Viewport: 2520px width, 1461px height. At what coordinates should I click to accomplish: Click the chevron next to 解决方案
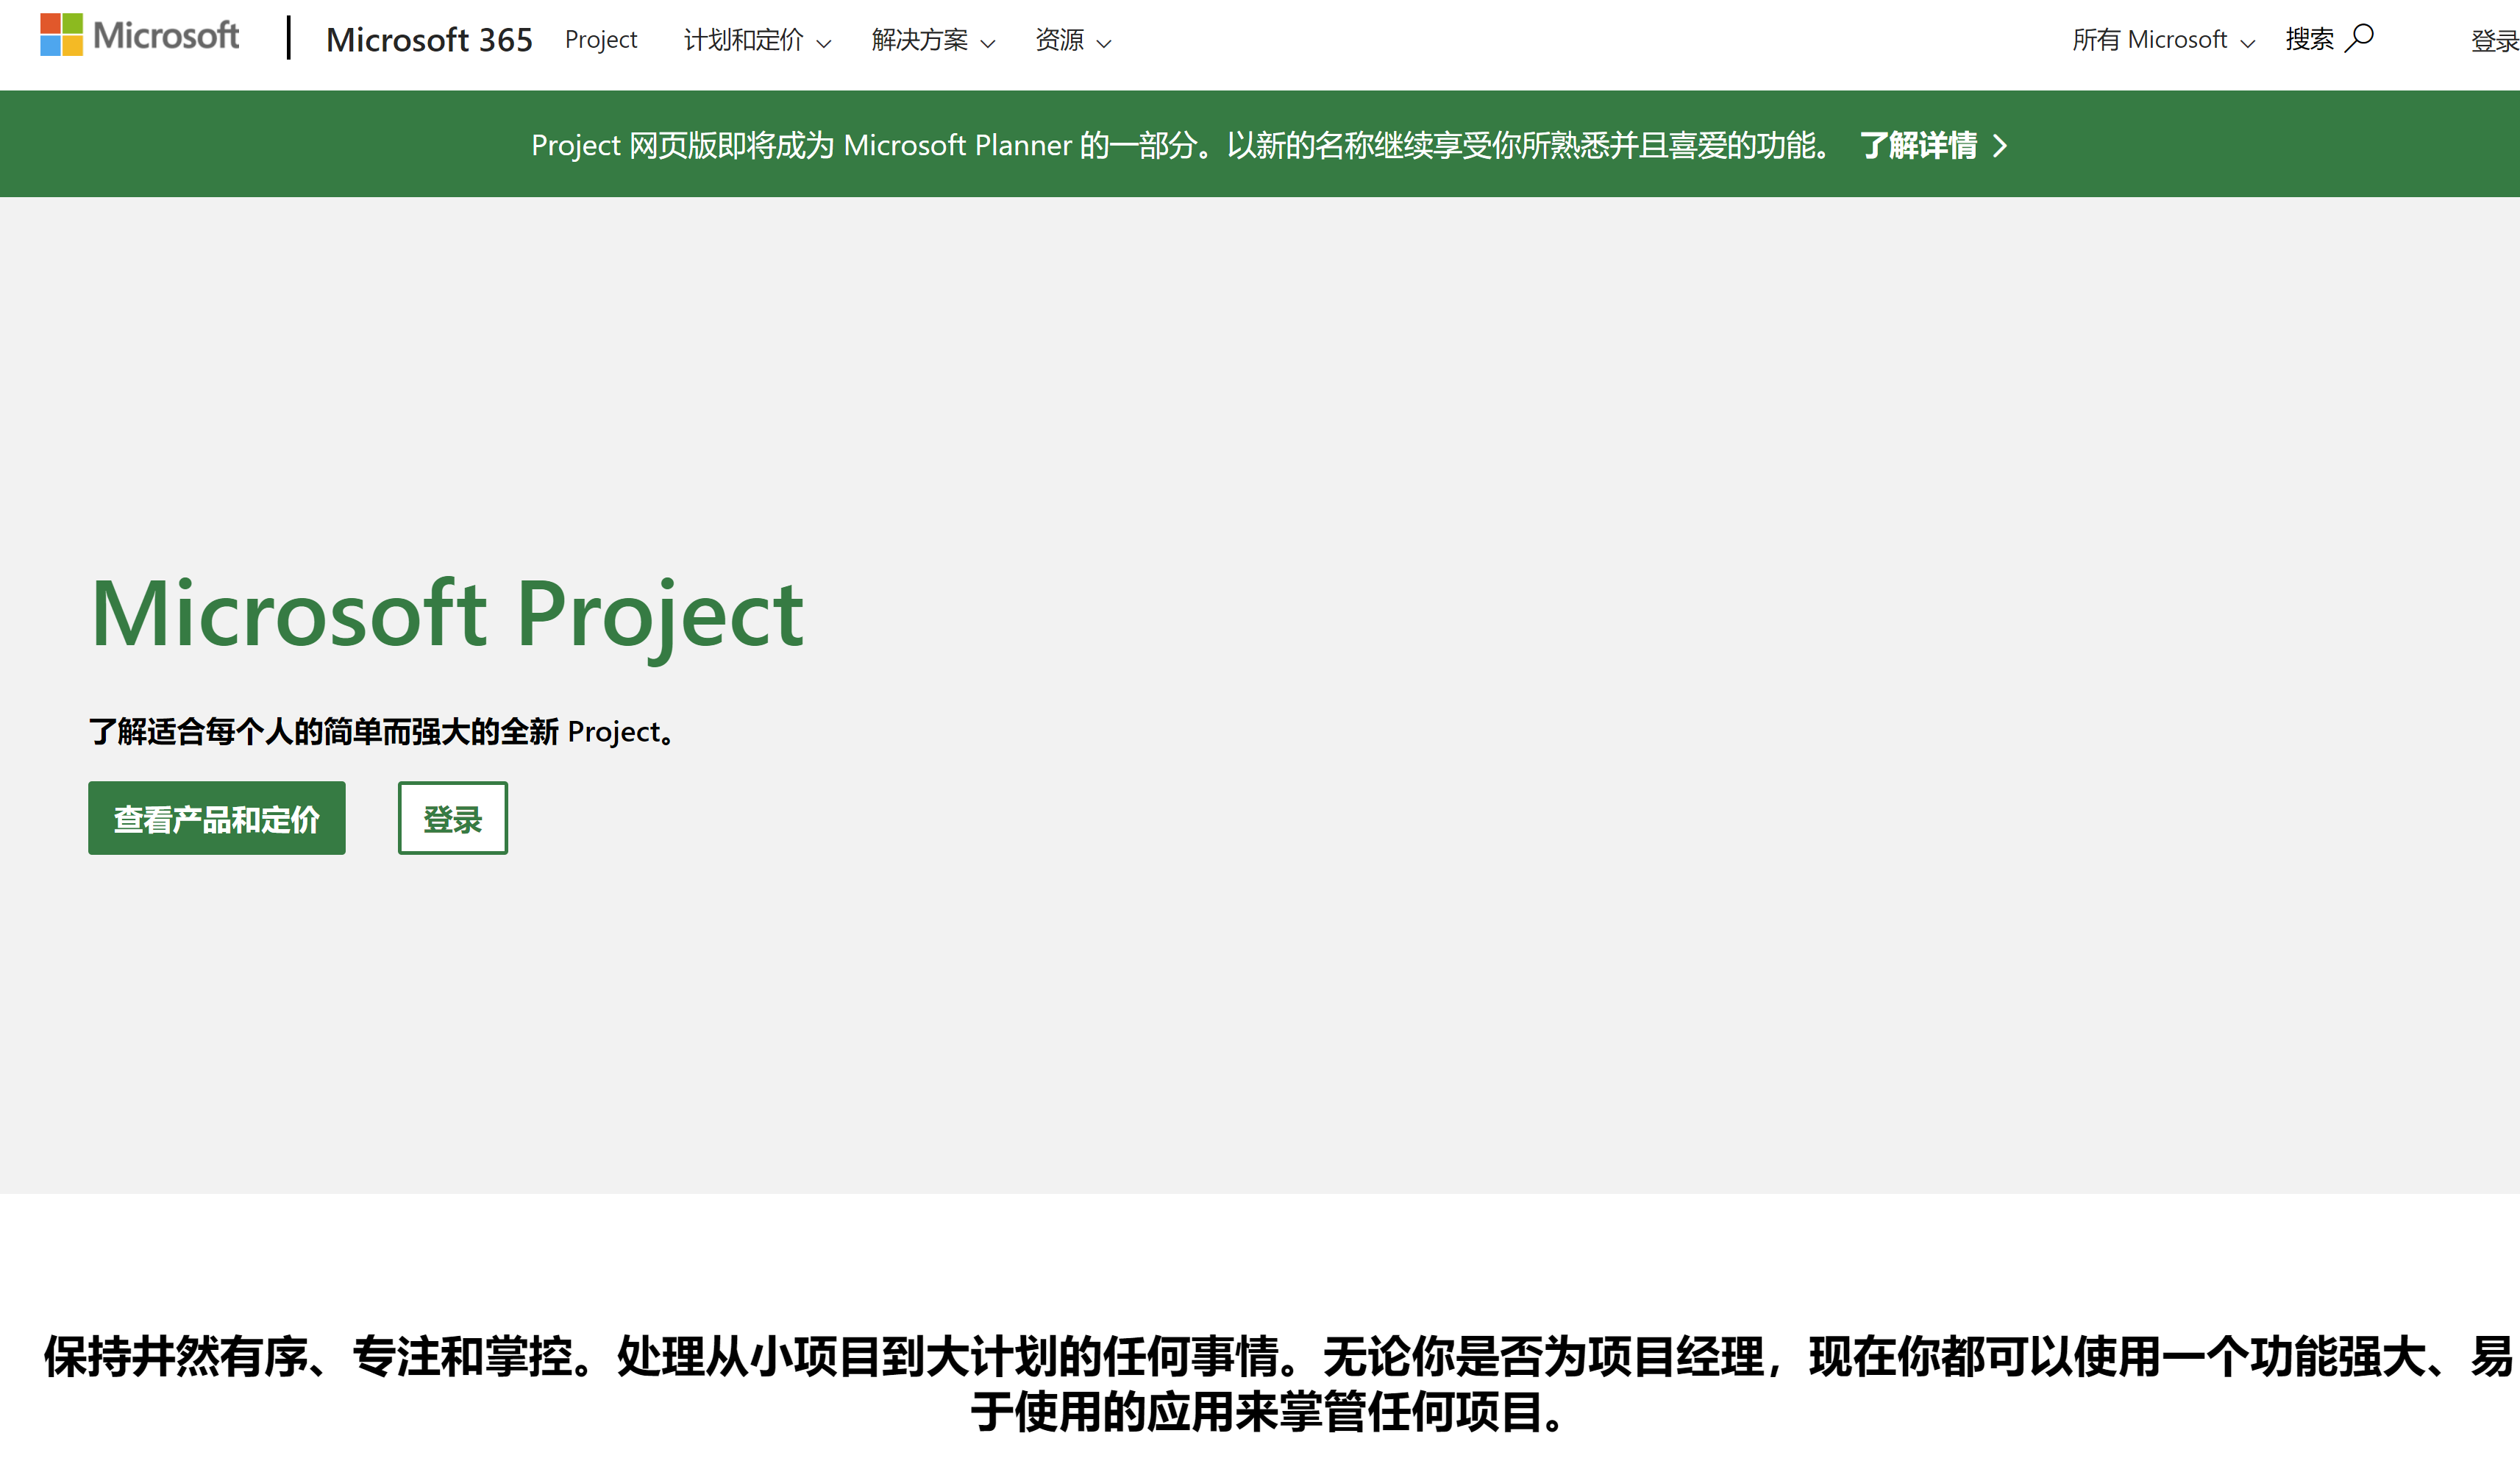pos(988,44)
